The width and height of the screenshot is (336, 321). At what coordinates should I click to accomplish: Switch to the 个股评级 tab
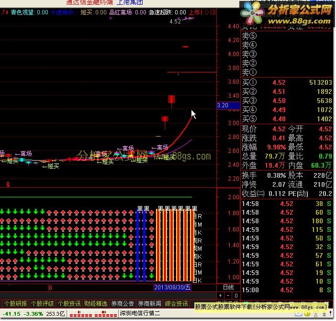pyautogui.click(x=42, y=304)
